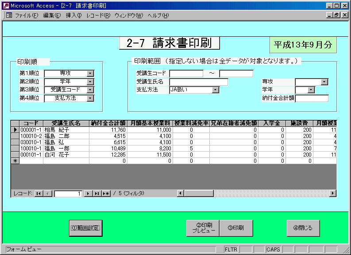Screen dimensions: 351x255
Task: Open the 挿入(I) menu
Action: point(73,16)
